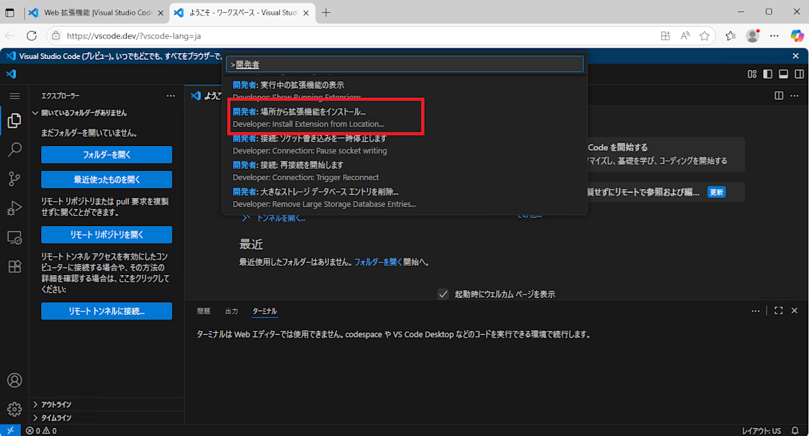The width and height of the screenshot is (809, 436).
Task: Open the Extensions view
Action: 14,266
